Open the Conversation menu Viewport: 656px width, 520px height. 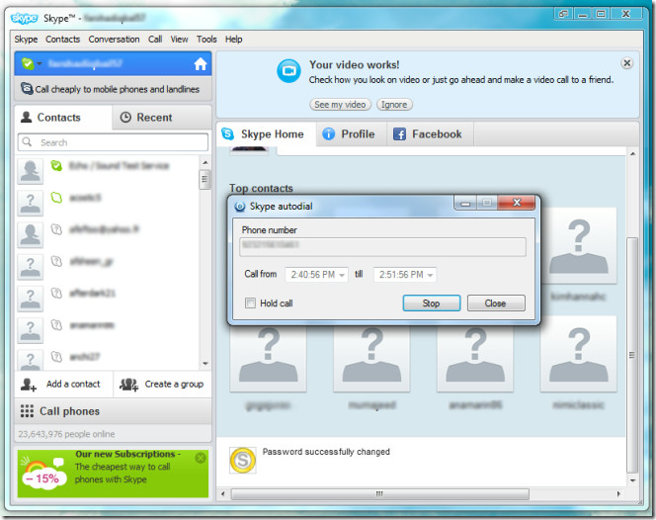pos(114,40)
